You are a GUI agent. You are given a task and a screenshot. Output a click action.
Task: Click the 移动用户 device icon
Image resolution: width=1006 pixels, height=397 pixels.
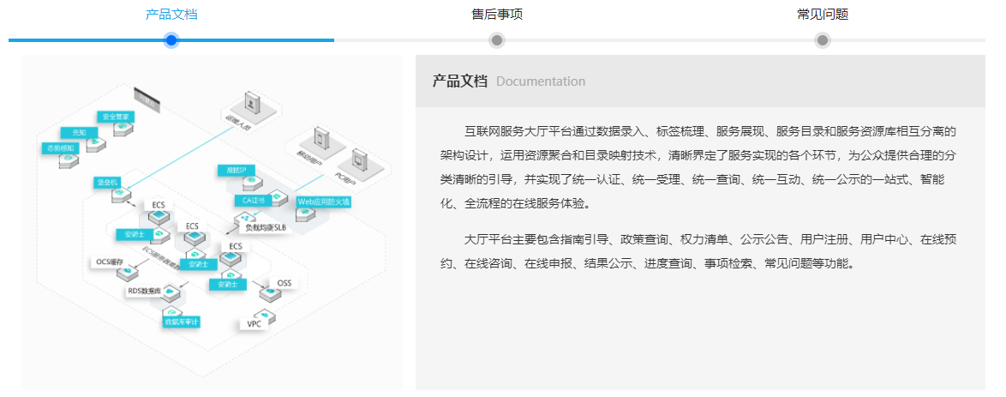(321, 137)
